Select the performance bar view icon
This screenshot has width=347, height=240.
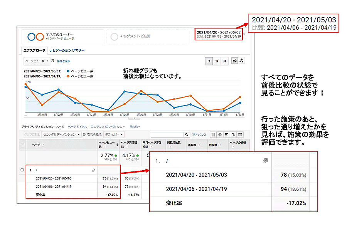226,134
